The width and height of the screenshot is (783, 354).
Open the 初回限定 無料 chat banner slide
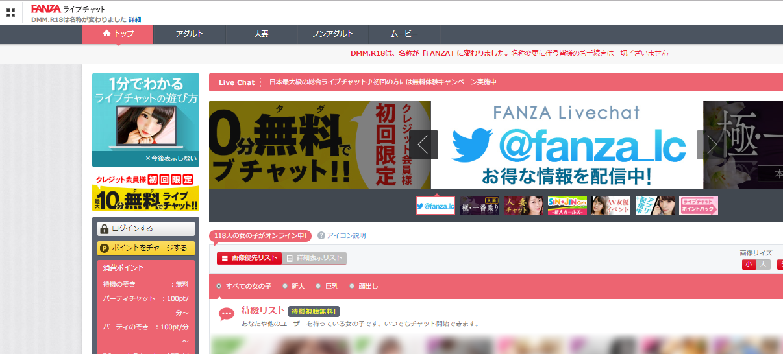pos(320,145)
